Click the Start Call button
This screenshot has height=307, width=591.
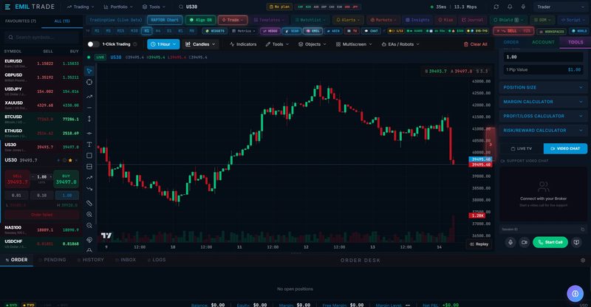click(550, 242)
